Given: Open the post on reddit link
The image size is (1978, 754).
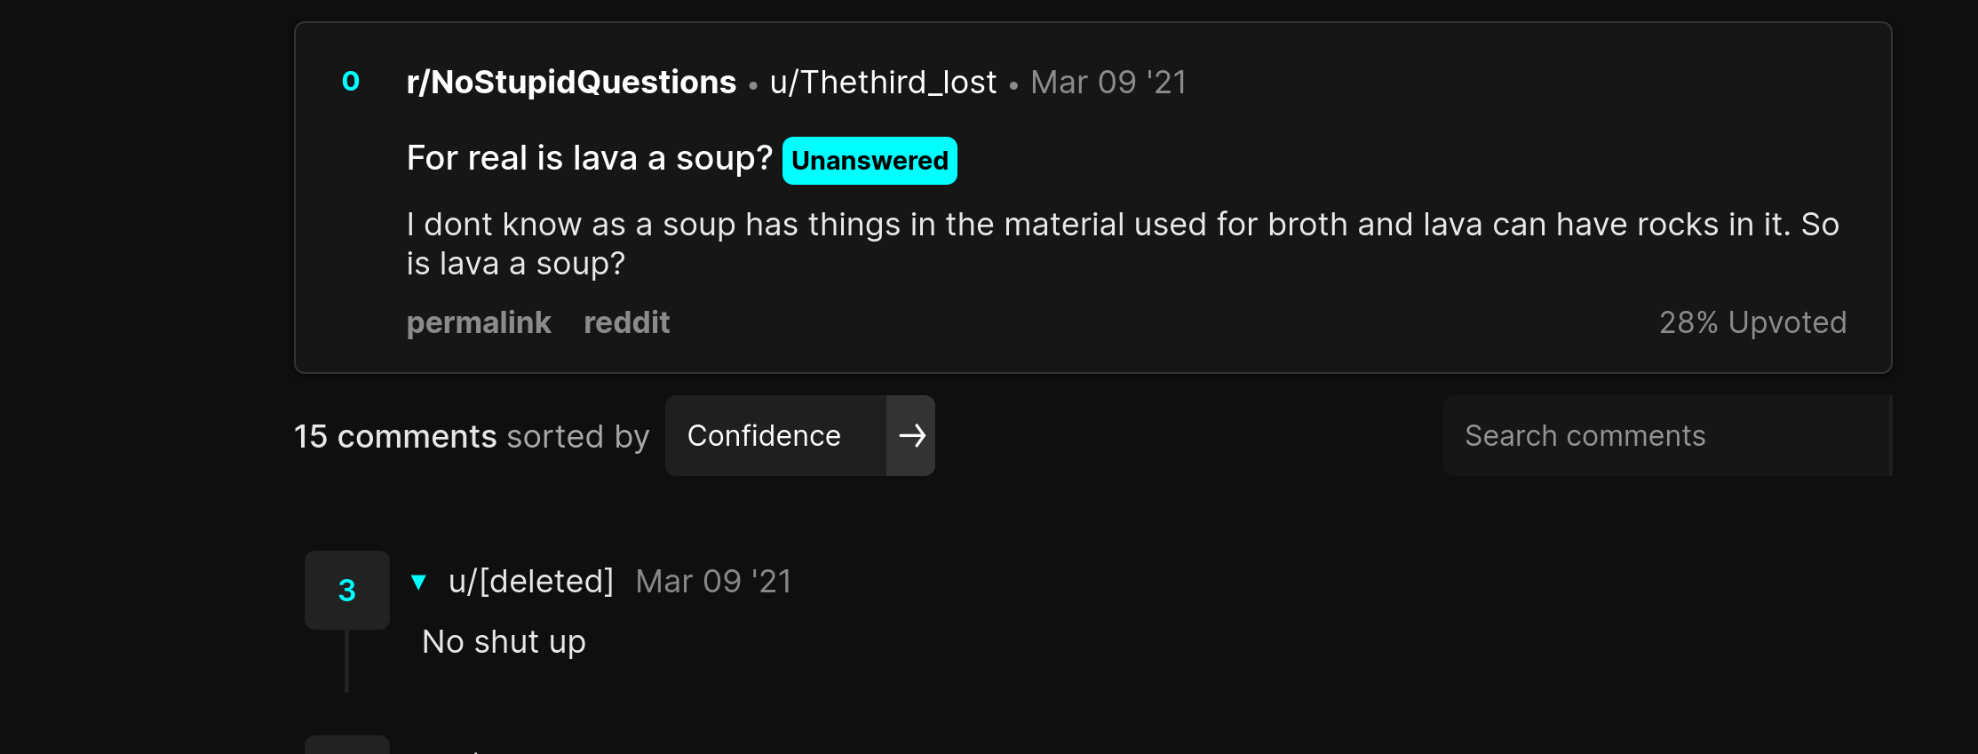Looking at the screenshot, I should 626,322.
